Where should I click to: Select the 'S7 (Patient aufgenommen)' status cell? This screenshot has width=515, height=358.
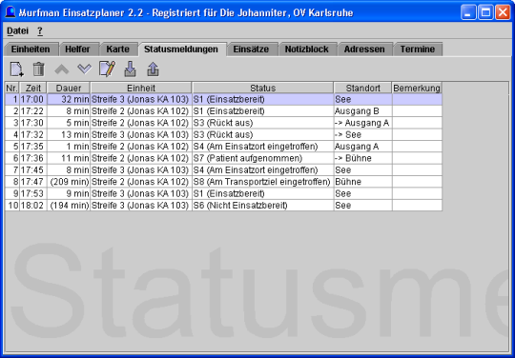pyautogui.click(x=263, y=158)
